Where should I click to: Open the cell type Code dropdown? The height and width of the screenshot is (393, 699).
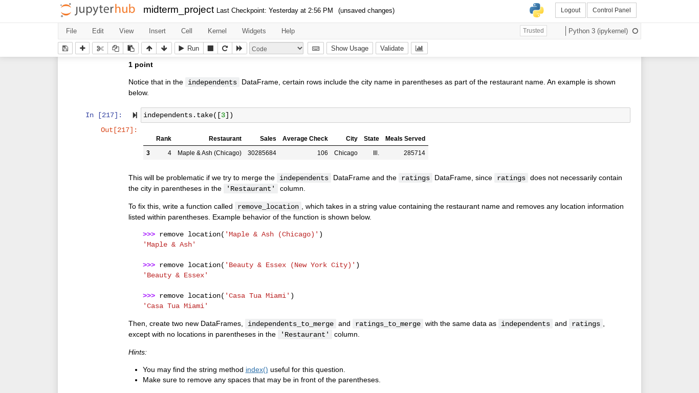coord(276,49)
